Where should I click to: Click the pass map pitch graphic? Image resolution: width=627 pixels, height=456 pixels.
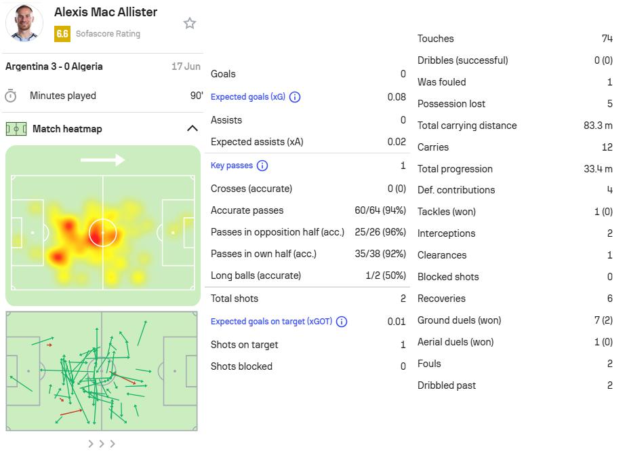[102, 371]
